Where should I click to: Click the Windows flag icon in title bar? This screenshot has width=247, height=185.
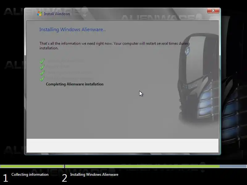tap(40, 14)
